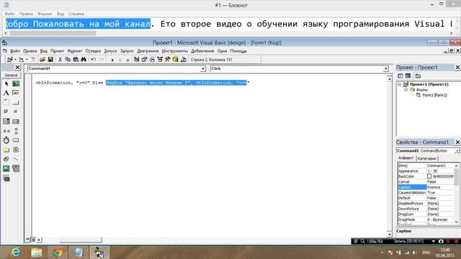Click the Save Project floppy icon
The width and height of the screenshot is (461, 259).
tap(50, 60)
